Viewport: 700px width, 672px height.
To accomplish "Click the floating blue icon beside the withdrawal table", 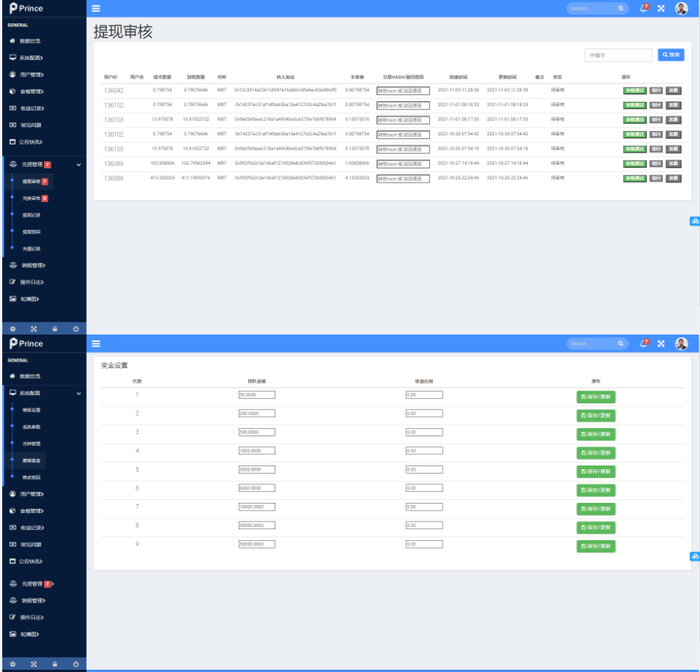I will coord(694,222).
